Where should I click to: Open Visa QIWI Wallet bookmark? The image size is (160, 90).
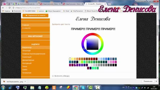click(29, 11)
